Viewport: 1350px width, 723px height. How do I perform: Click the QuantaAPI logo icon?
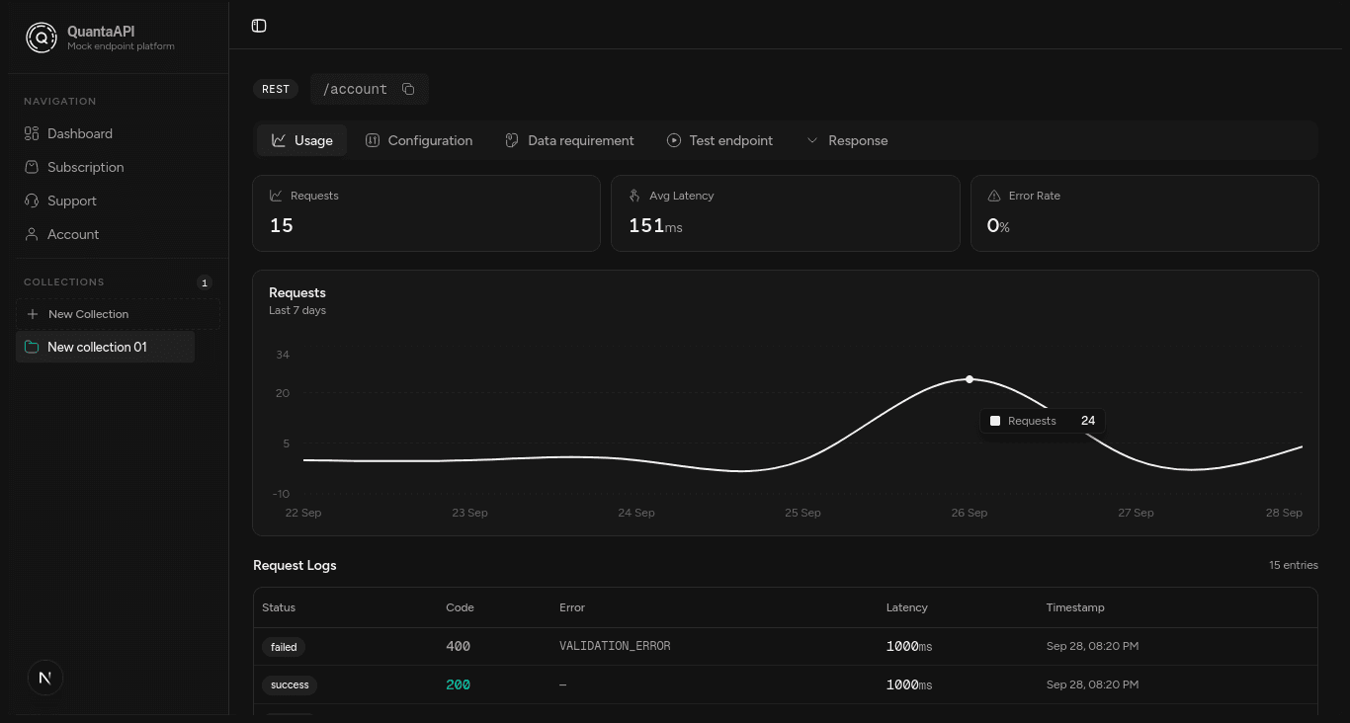click(x=42, y=38)
